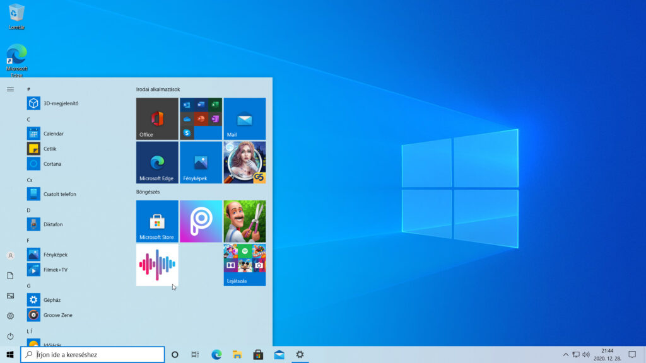
Task: Click the 'Cs' letter header
Action: (29, 180)
